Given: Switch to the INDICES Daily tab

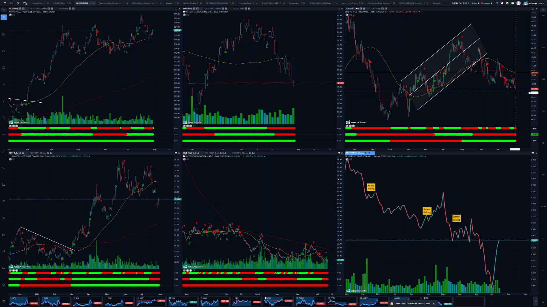Looking at the screenshot, I should (x=59, y=3).
